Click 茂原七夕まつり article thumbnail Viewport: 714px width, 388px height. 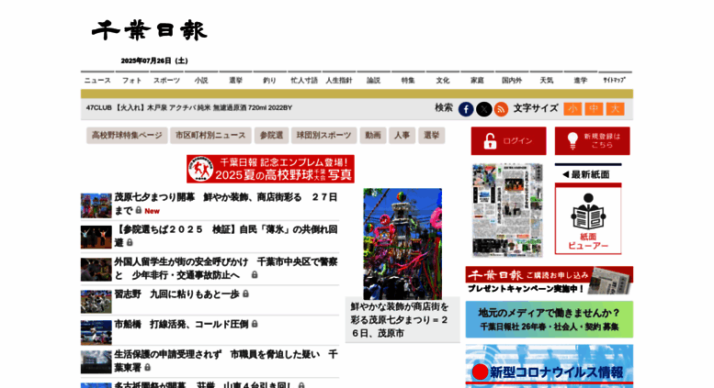96,205
